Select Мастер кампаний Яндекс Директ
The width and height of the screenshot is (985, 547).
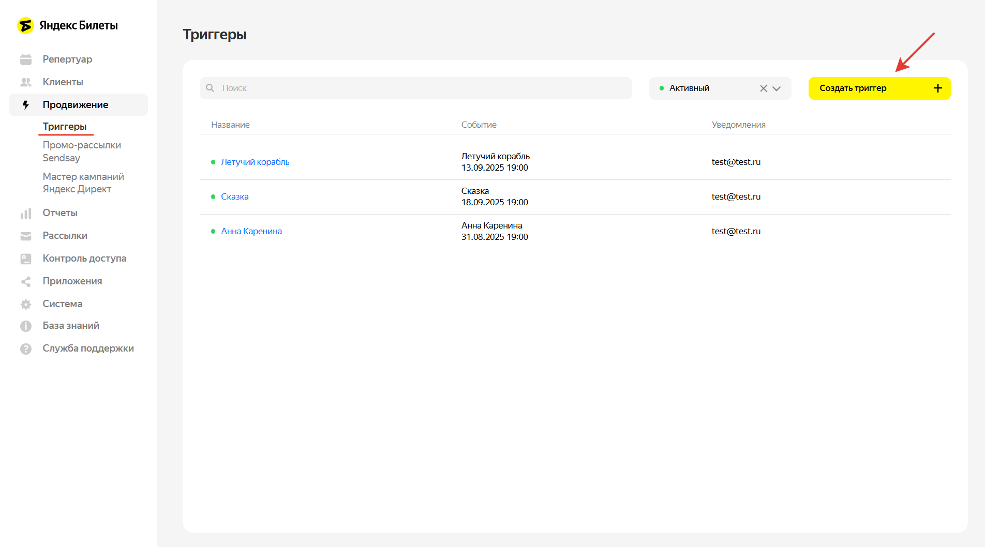pos(83,183)
